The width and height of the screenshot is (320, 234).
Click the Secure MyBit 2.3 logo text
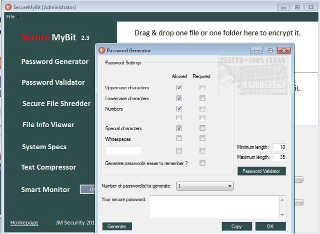(x=55, y=37)
